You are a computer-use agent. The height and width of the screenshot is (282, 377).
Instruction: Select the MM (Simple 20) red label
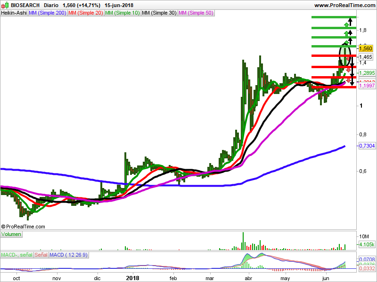point(86,13)
